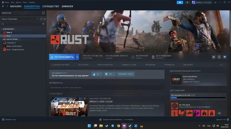
Task: Open the ZARAXXX profile tab
Action: tap(67, 6)
